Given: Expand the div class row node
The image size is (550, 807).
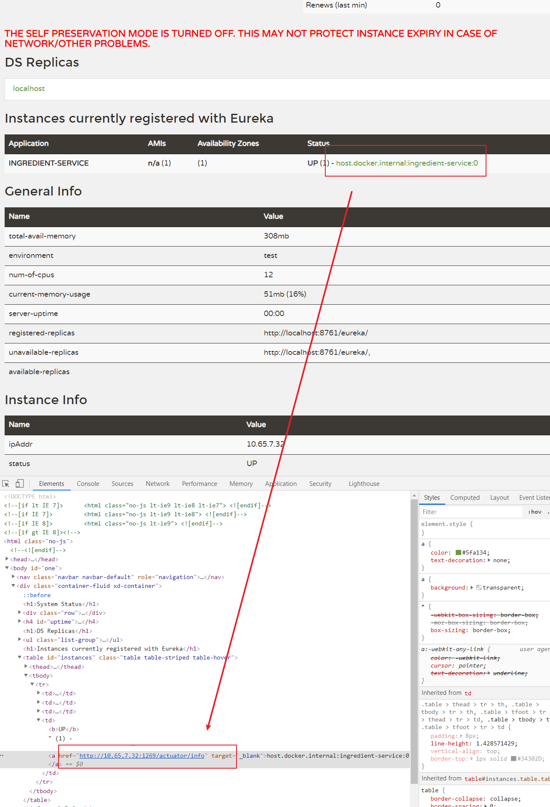Looking at the screenshot, I should tap(20, 613).
